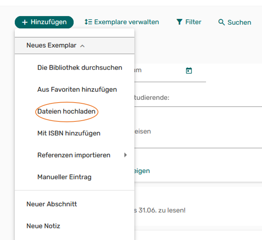Select Dateien hochladen menu entry

point(66,111)
